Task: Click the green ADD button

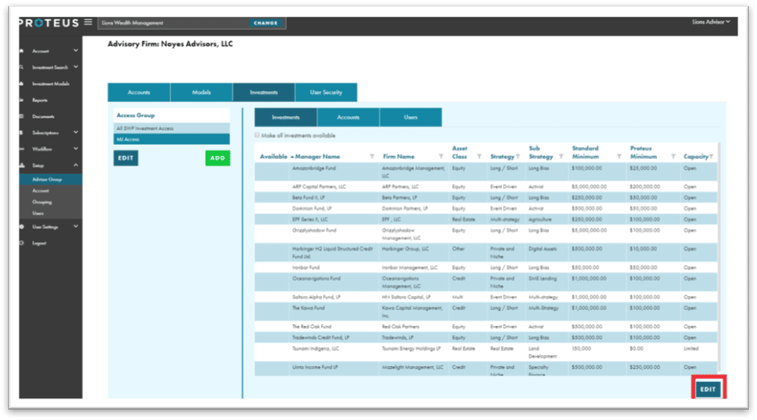Action: (217, 157)
